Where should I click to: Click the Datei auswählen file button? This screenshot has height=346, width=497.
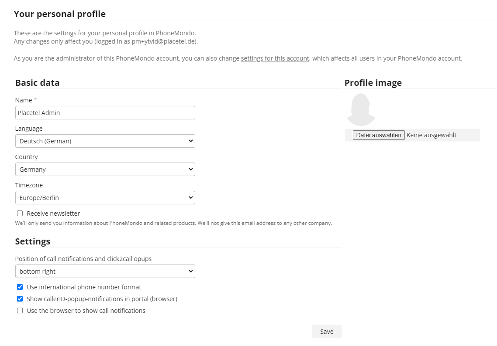[379, 135]
